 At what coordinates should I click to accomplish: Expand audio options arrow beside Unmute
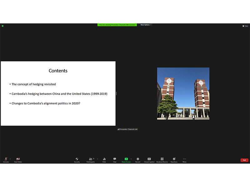(x=10, y=159)
